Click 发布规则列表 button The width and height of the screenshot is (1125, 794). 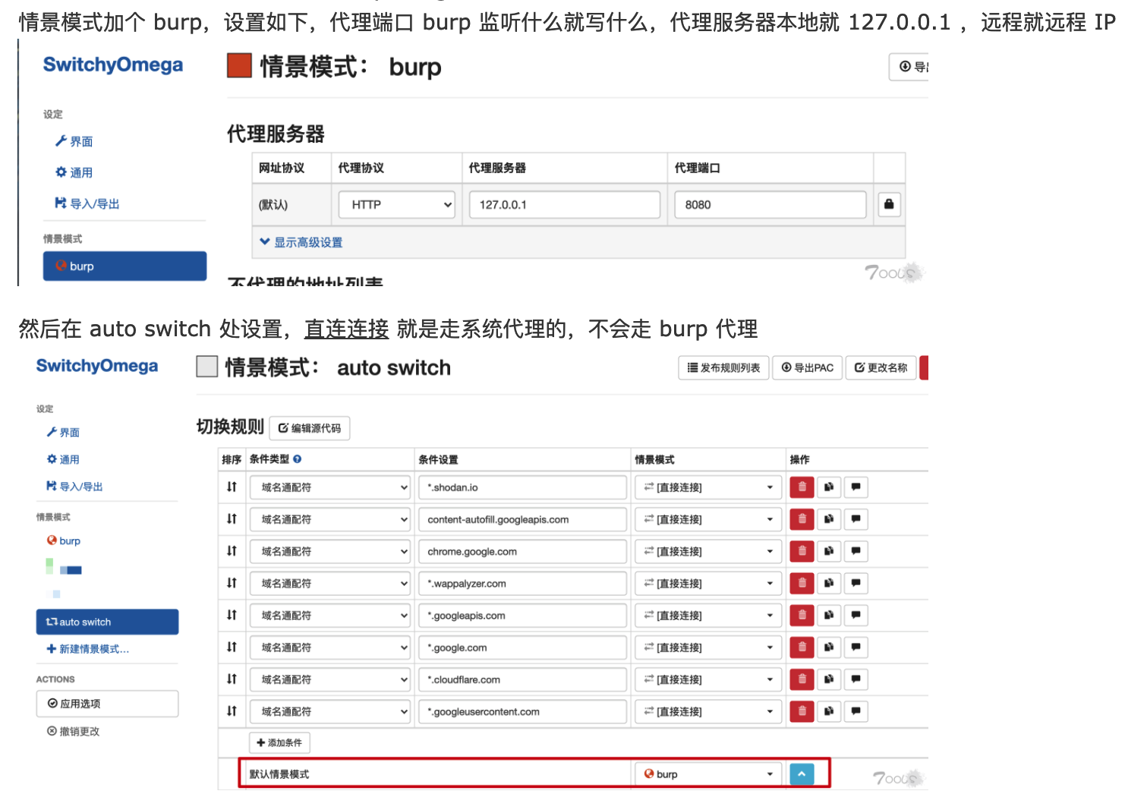(x=723, y=367)
